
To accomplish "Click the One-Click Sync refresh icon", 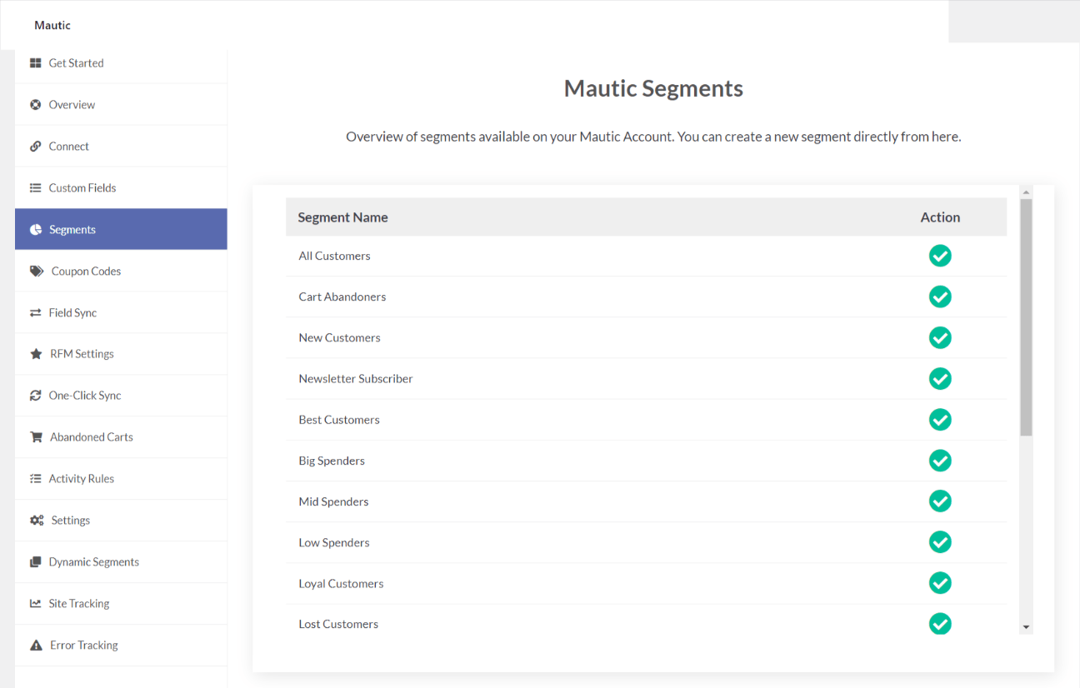I will (x=35, y=395).
